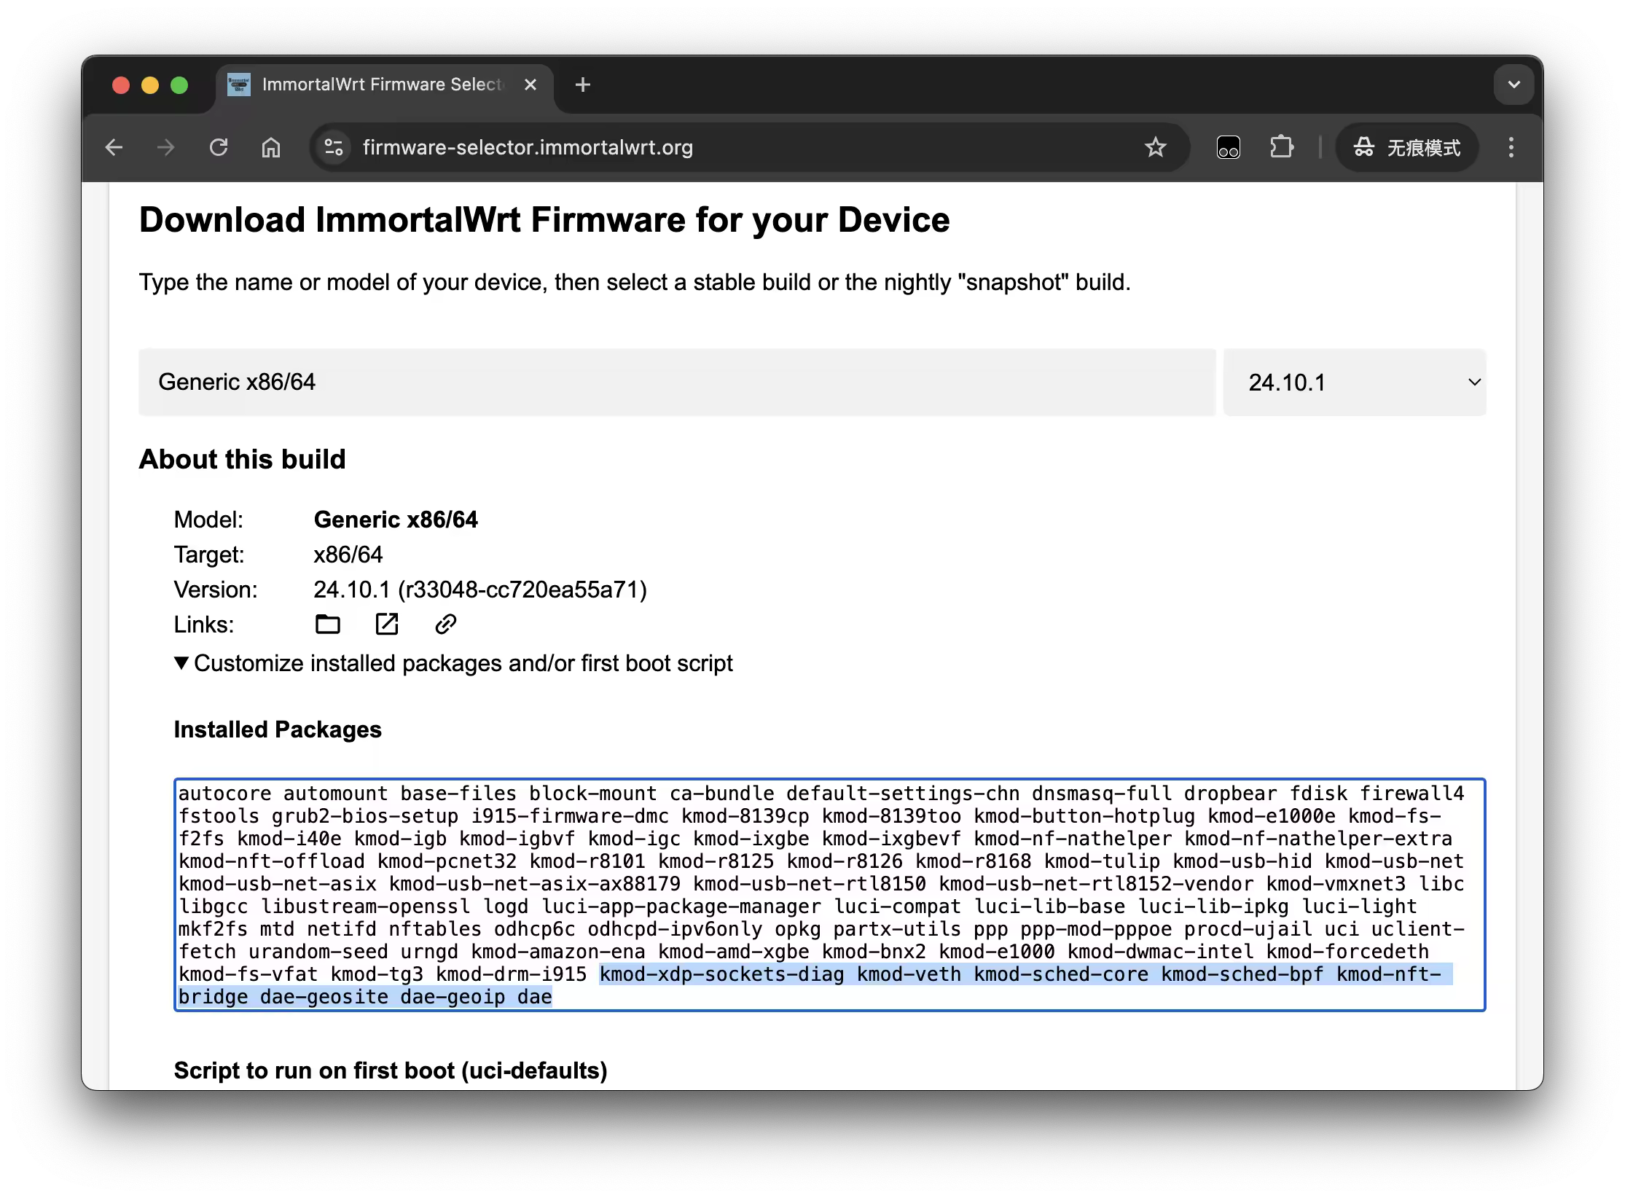Click the package name kmod-xdp-sockets-diag
The image size is (1625, 1198).
(722, 974)
